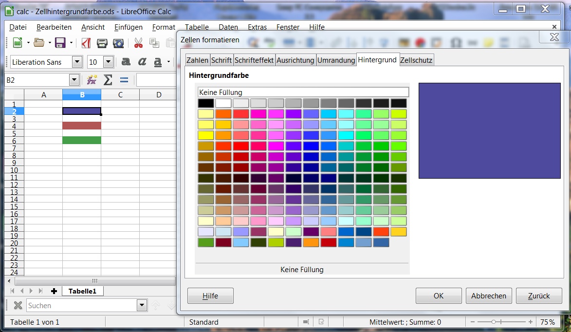Open the Extras menu

pos(257,27)
